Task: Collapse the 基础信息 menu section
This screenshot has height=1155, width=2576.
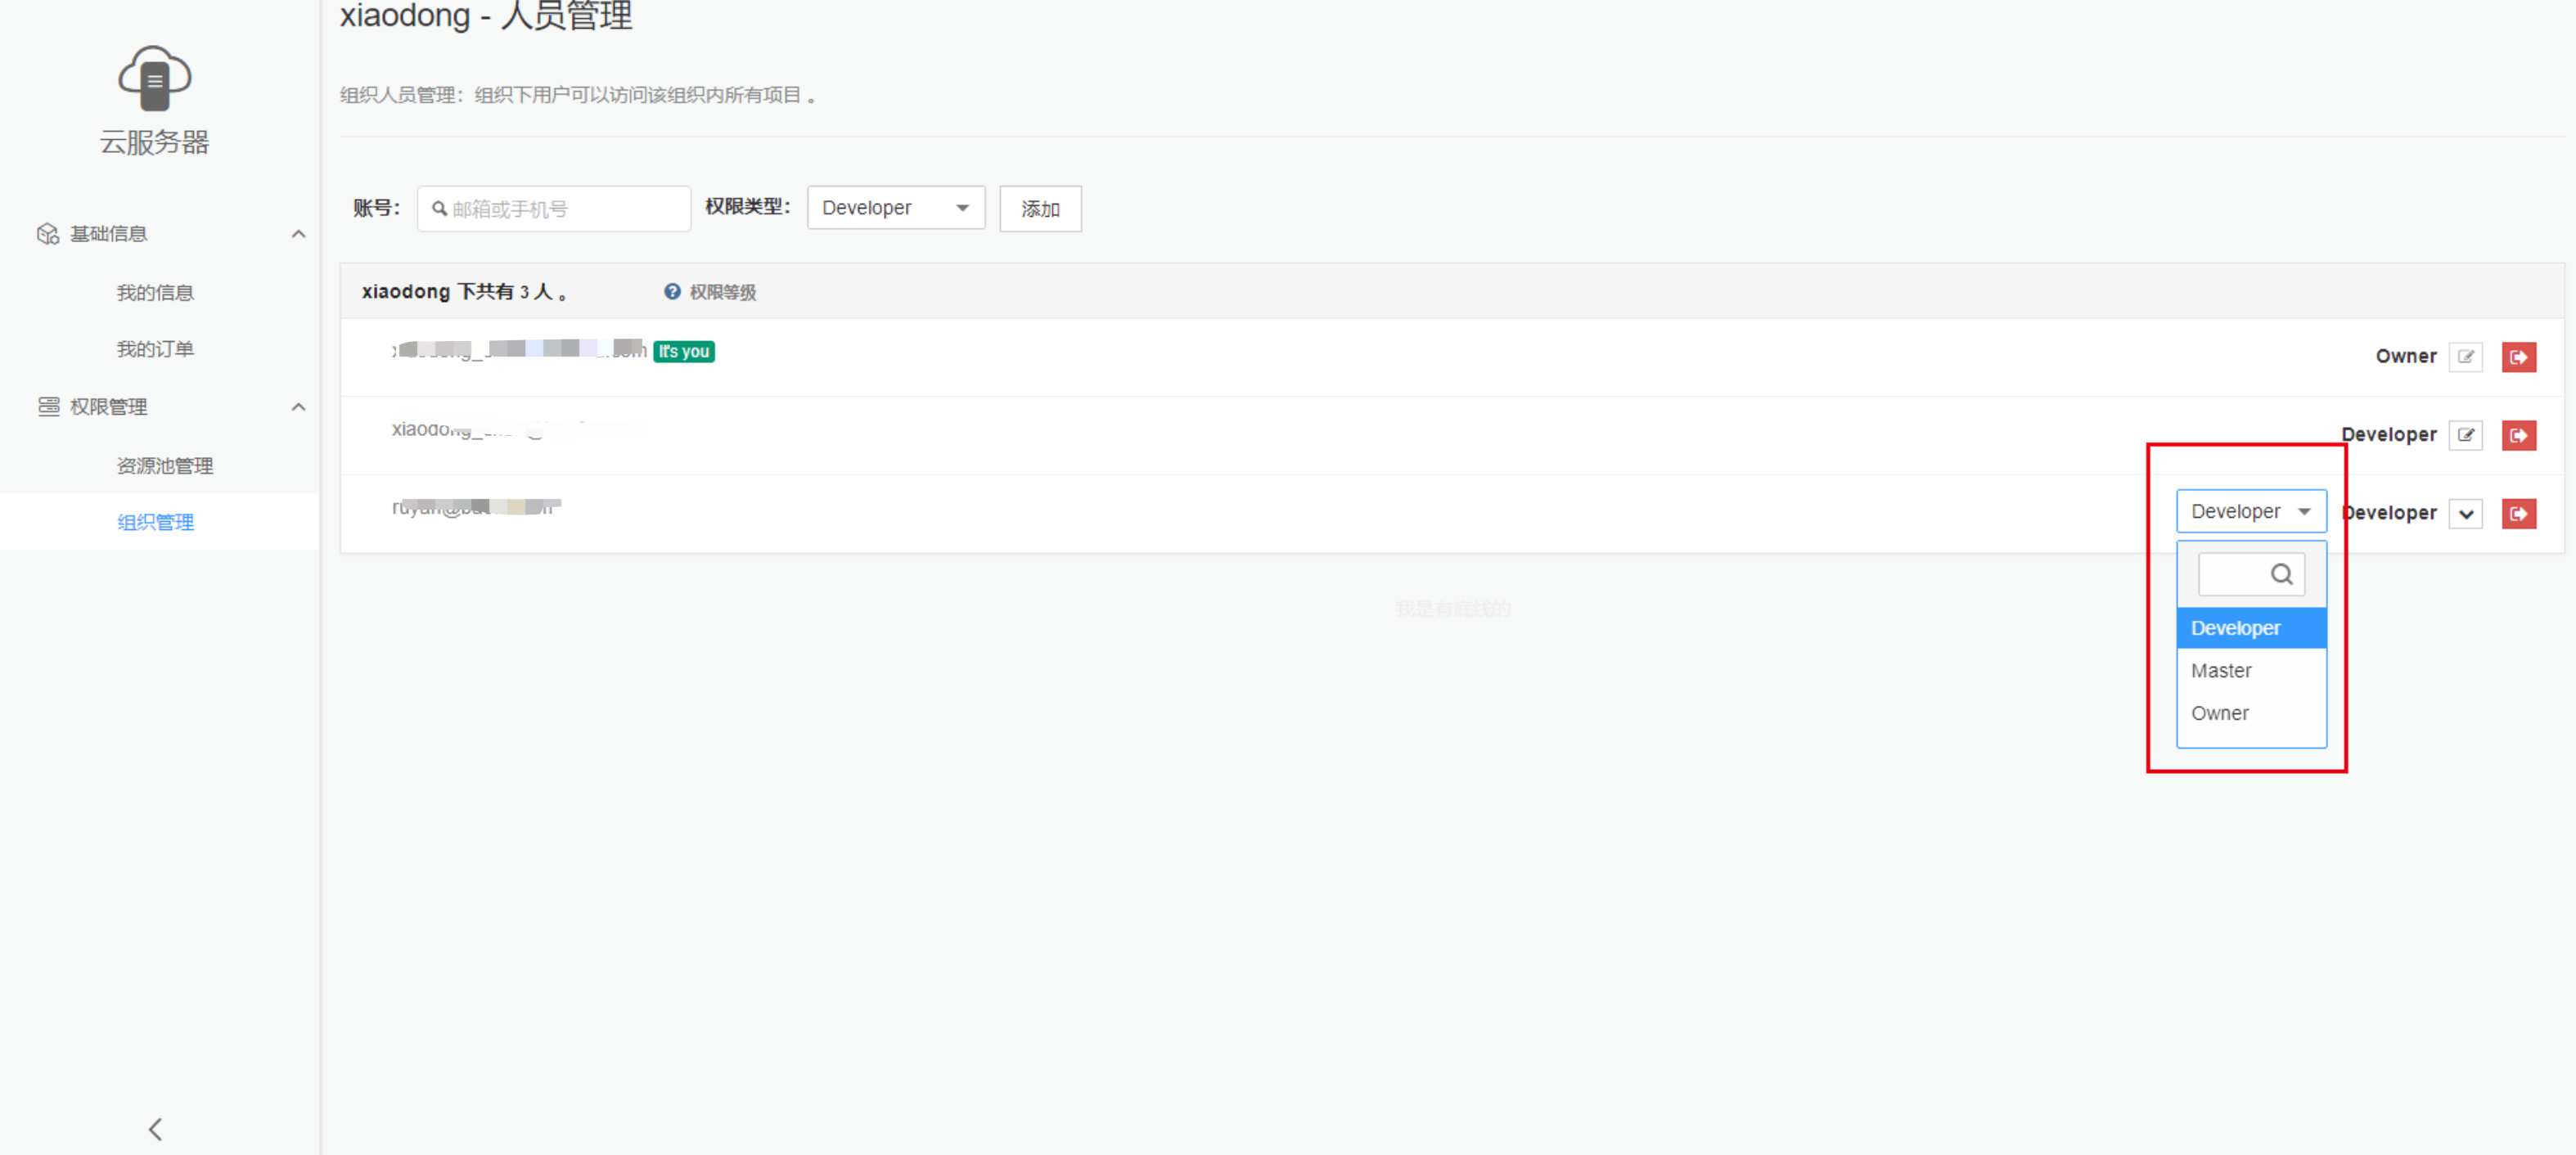Action: tap(298, 234)
